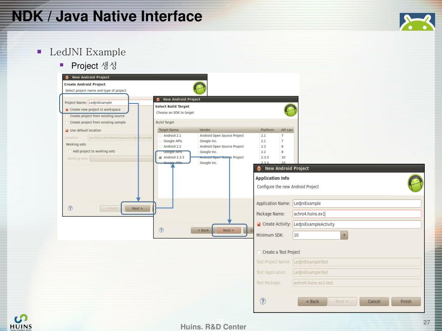Click the 'Select Build Target' heading text
Screen dimensions: 442x331
[172, 106]
